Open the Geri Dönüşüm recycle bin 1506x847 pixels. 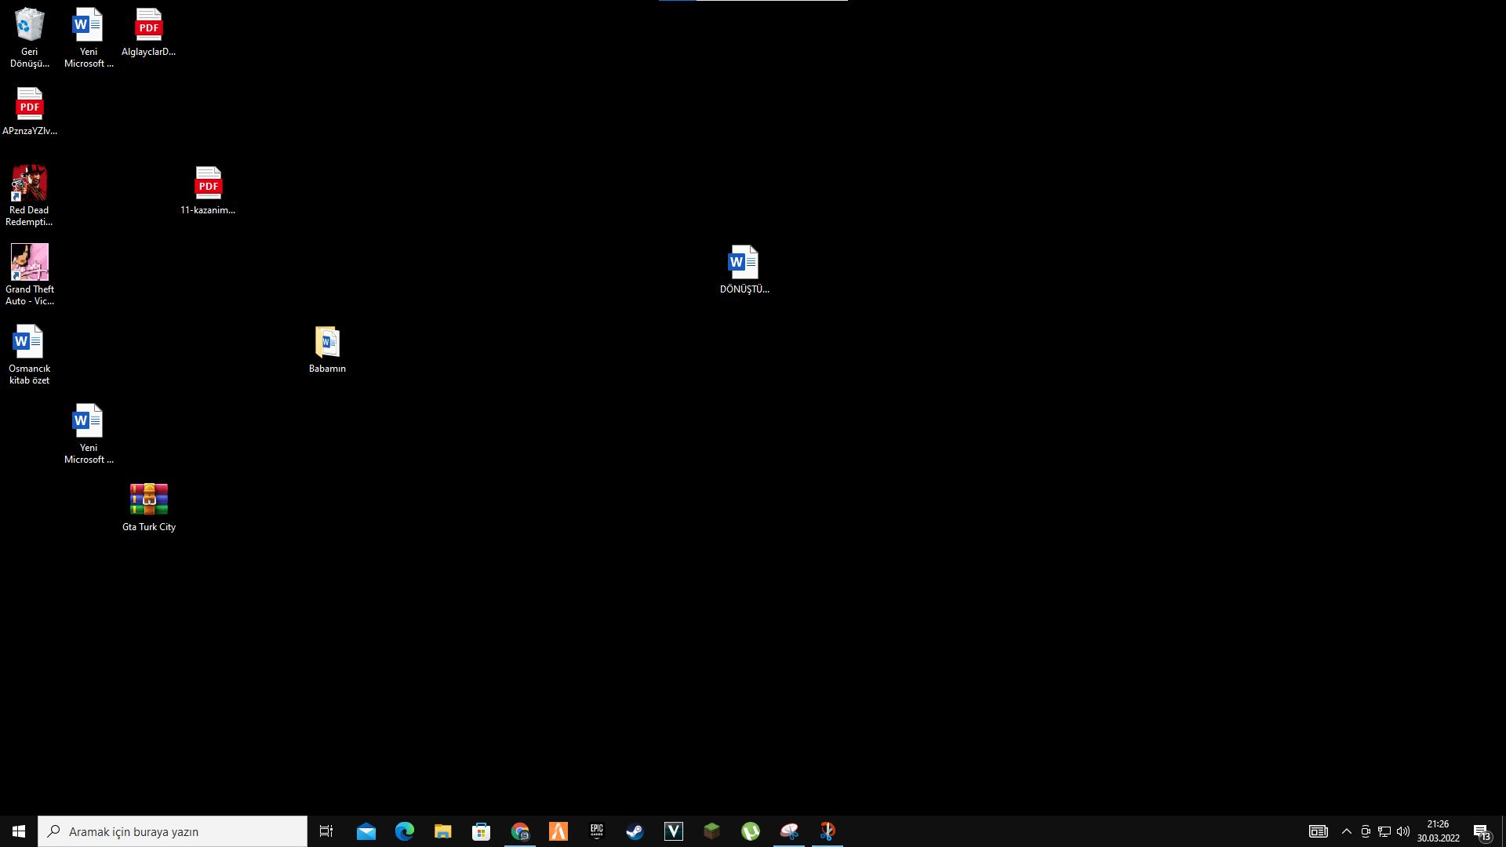coord(29,24)
